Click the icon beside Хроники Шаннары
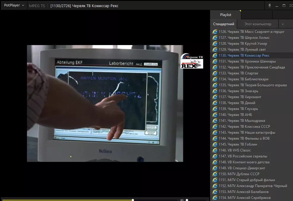Viewport: 293px width, 201px height. (x=215, y=61)
